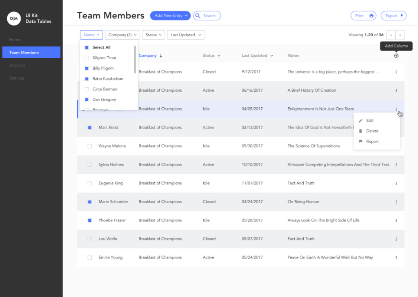Uncheck the Billy Pilgrim checkbox
The width and height of the screenshot is (418, 297).
(x=86, y=68)
